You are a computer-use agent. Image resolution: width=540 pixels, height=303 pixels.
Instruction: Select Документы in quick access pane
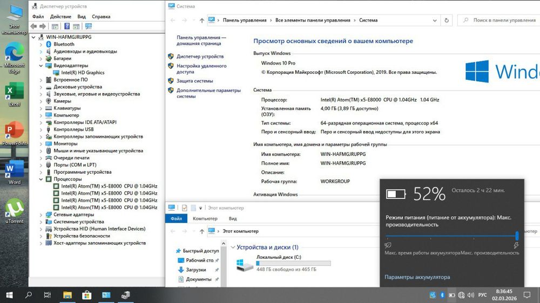pyautogui.click(x=198, y=279)
